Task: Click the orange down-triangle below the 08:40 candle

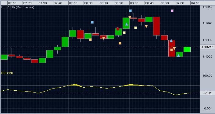Action: pos(146,26)
